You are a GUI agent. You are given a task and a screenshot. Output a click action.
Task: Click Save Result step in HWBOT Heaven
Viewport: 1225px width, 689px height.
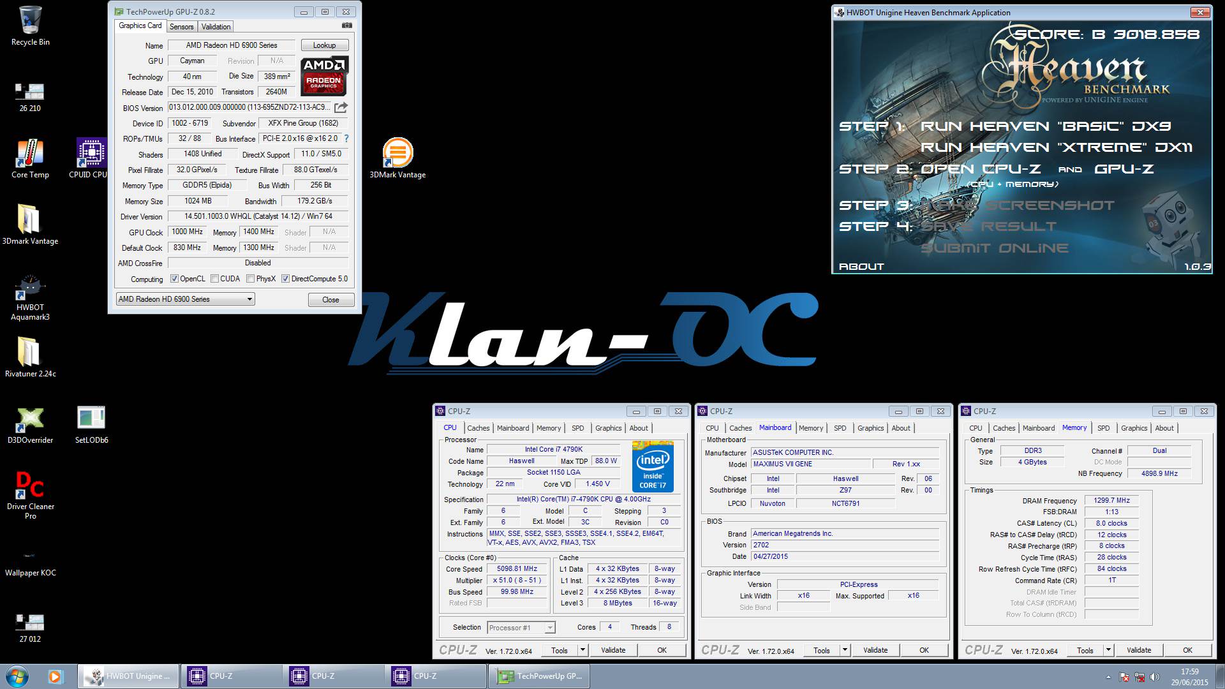click(988, 226)
